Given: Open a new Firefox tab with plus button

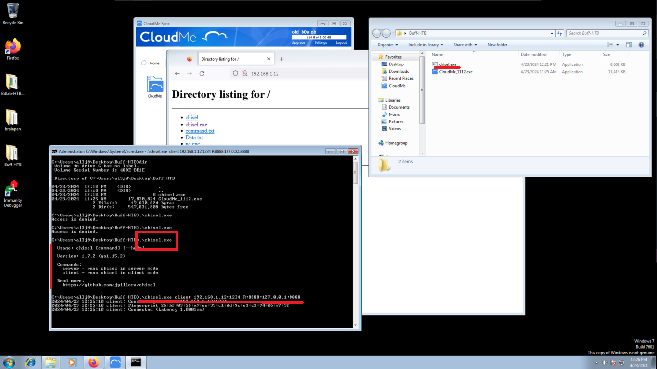Looking at the screenshot, I should (282, 59).
